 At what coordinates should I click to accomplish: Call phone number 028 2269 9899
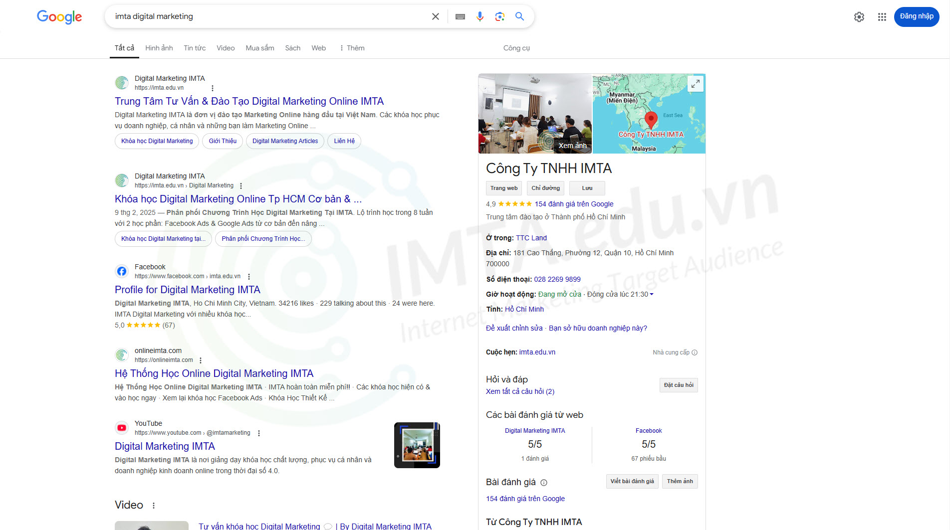pos(557,279)
